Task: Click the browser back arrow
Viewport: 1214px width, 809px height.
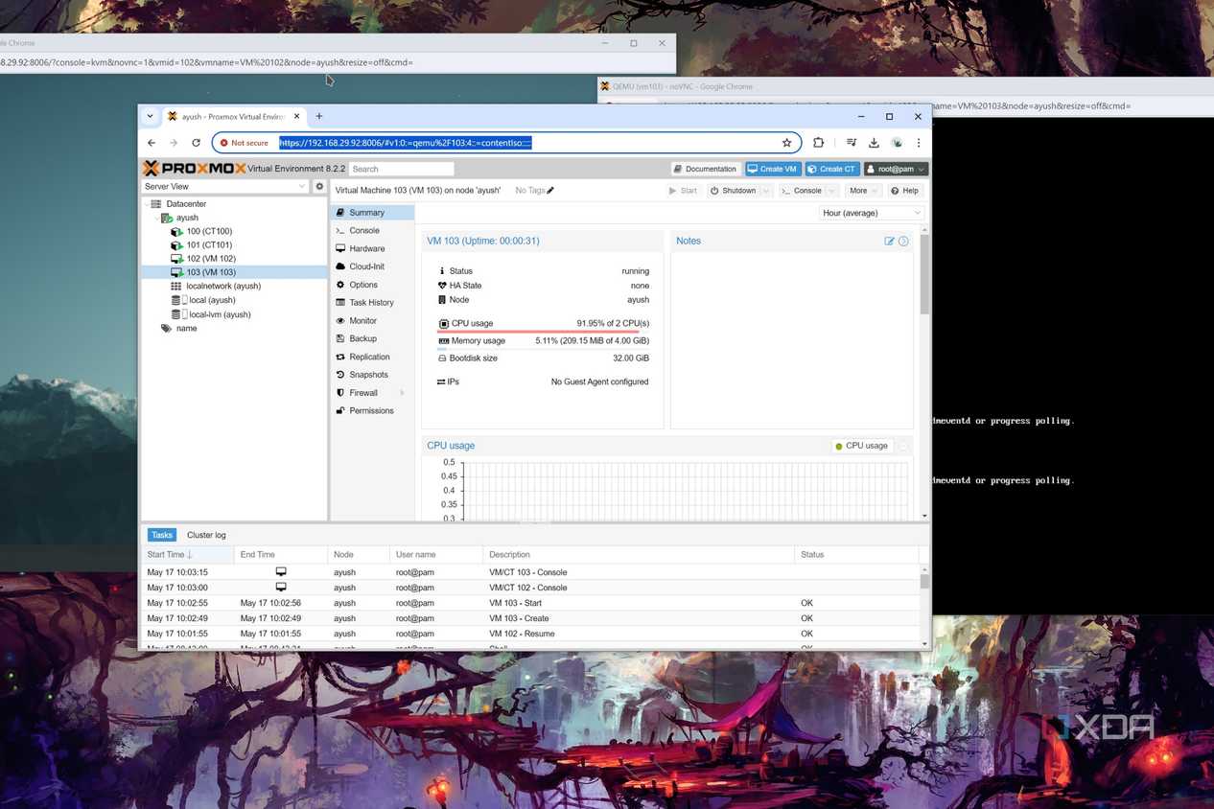Action: (152, 143)
